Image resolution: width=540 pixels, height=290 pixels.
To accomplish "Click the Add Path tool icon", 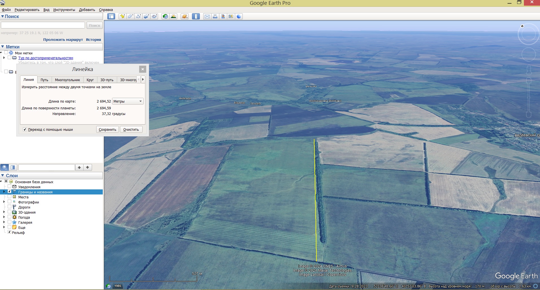I will point(138,16).
